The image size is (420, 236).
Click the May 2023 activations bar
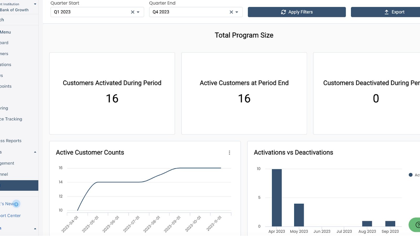pyautogui.click(x=299, y=215)
